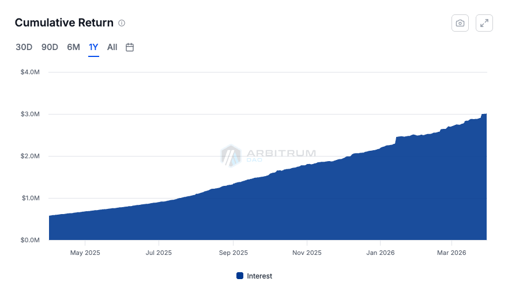Click the $0.0M axis label
The height and width of the screenshot is (286, 508).
click(30, 240)
